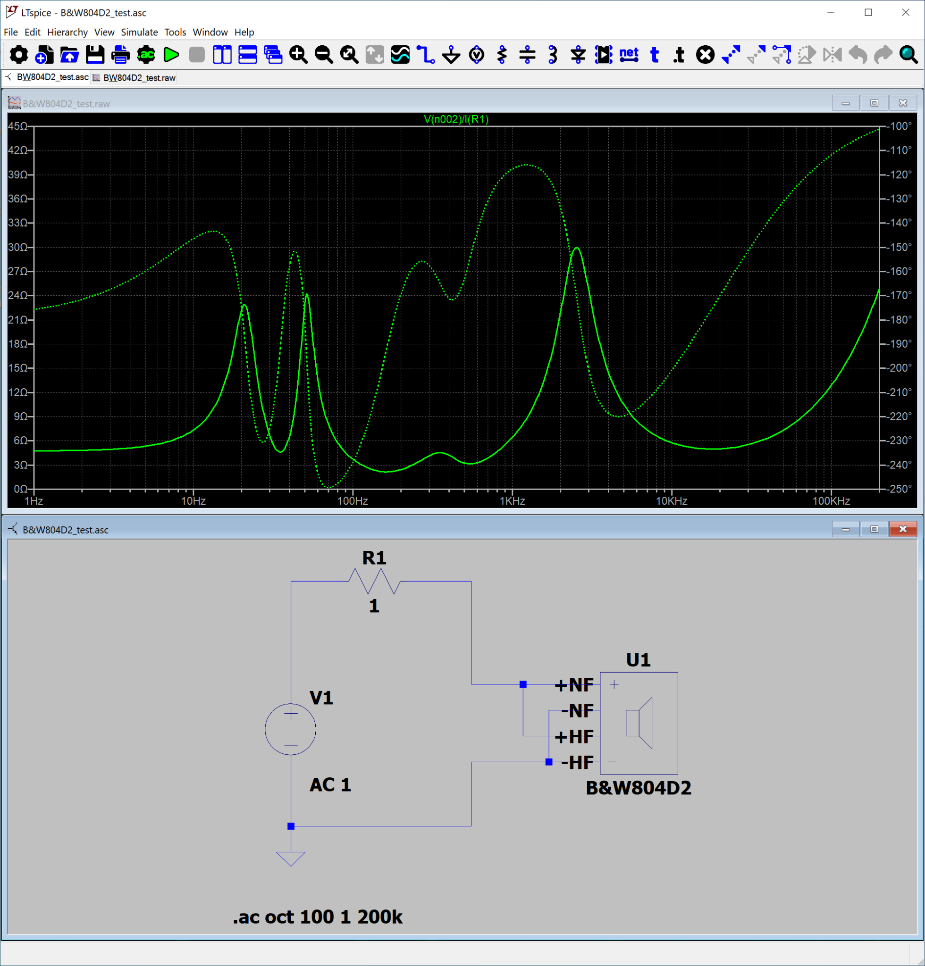
Task: Click the -HF pin label
Action: [x=577, y=763]
